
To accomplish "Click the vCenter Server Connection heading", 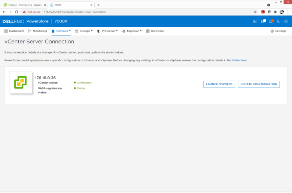I will pos(39,42).
